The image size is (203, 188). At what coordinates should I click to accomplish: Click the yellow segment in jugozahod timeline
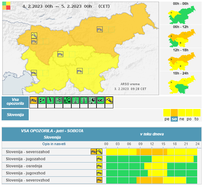[x=173, y=159]
